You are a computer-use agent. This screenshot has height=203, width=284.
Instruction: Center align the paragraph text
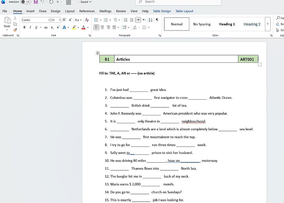[102, 27]
